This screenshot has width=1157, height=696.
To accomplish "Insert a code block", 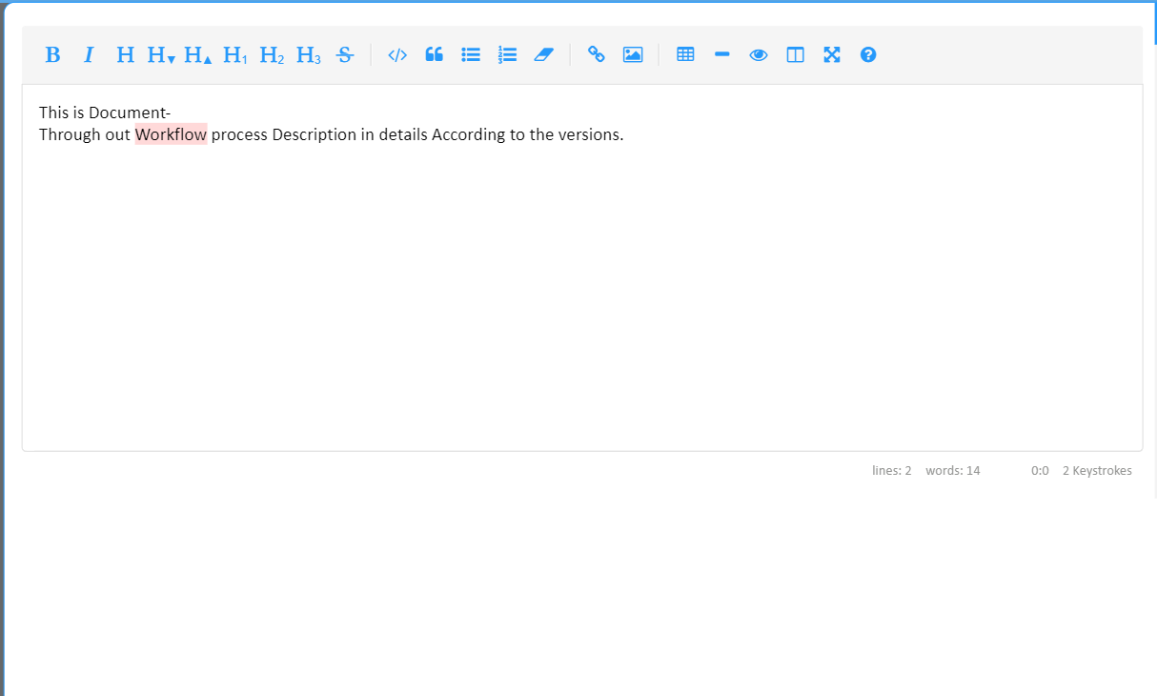I will 397,54.
